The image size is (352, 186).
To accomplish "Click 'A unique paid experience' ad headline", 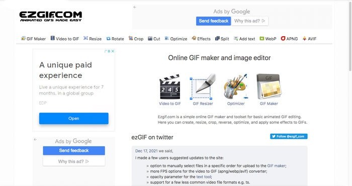I will (65, 70).
